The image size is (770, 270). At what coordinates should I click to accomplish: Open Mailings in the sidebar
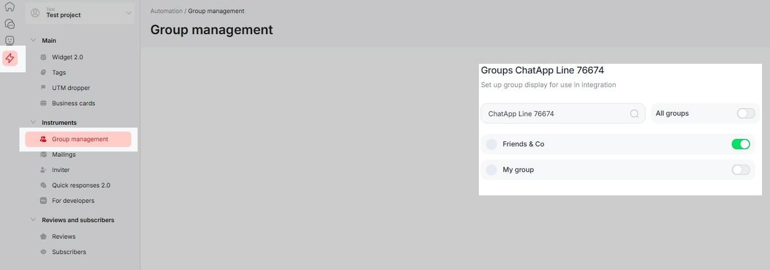pos(63,154)
